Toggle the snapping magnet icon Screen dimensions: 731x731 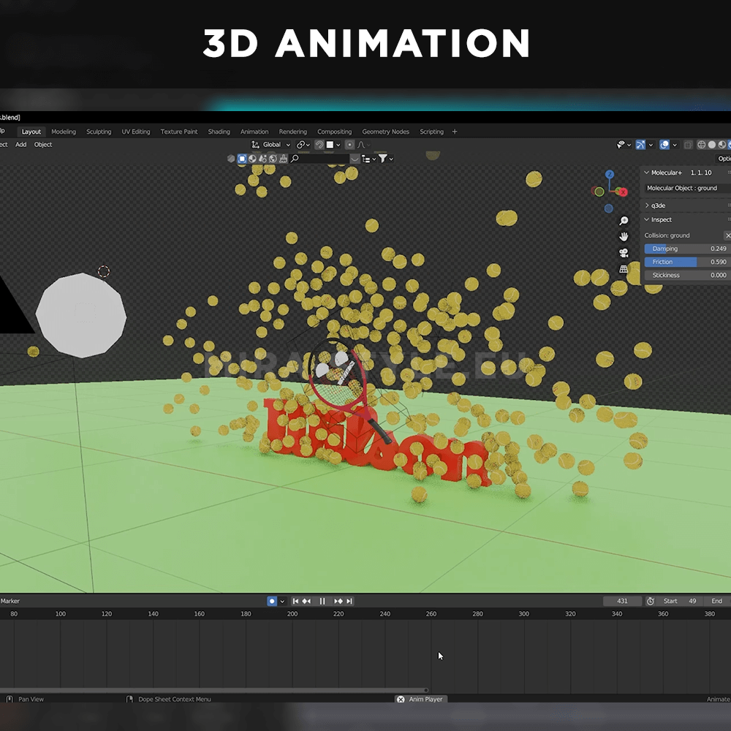(x=319, y=145)
